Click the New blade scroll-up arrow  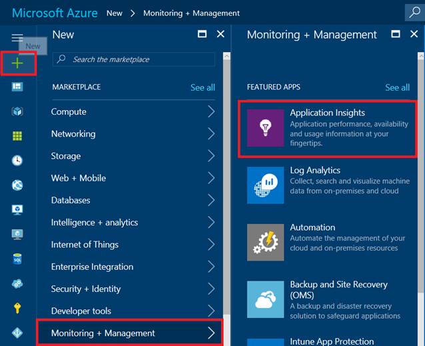tap(226, 56)
